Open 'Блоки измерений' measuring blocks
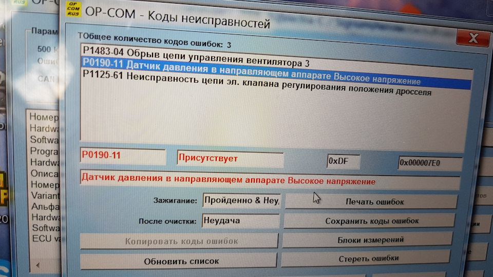The width and height of the screenshot is (493, 277). pos(367,240)
